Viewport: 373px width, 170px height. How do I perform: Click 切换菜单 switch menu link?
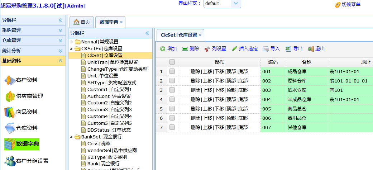click(348, 5)
